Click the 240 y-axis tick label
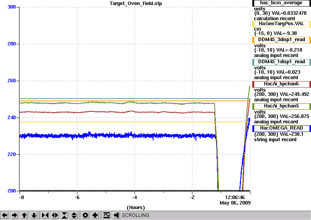The image size is (311, 220). pos(12,118)
